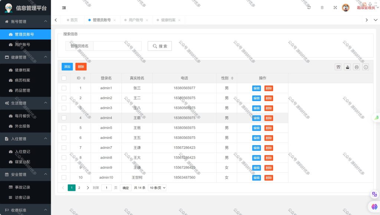380x215 pixels.
Task: Collapse the 账号管理 menu group
Action: 26,22
